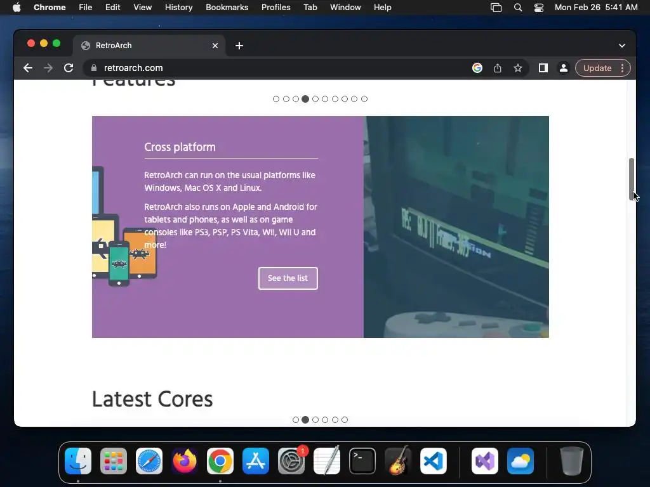Image resolution: width=650 pixels, height=487 pixels.
Task: Go back with the browser back arrow
Action: coord(28,68)
